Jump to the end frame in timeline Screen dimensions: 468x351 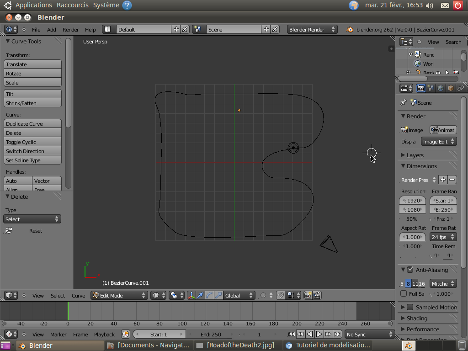(x=337, y=334)
